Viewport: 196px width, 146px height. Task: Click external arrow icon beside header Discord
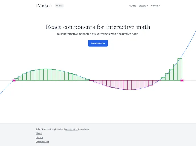point(147,6)
